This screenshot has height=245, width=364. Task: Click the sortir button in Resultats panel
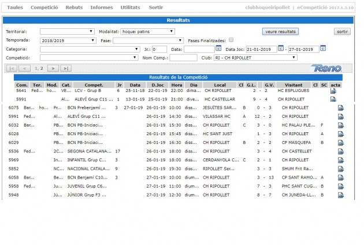click(342, 32)
